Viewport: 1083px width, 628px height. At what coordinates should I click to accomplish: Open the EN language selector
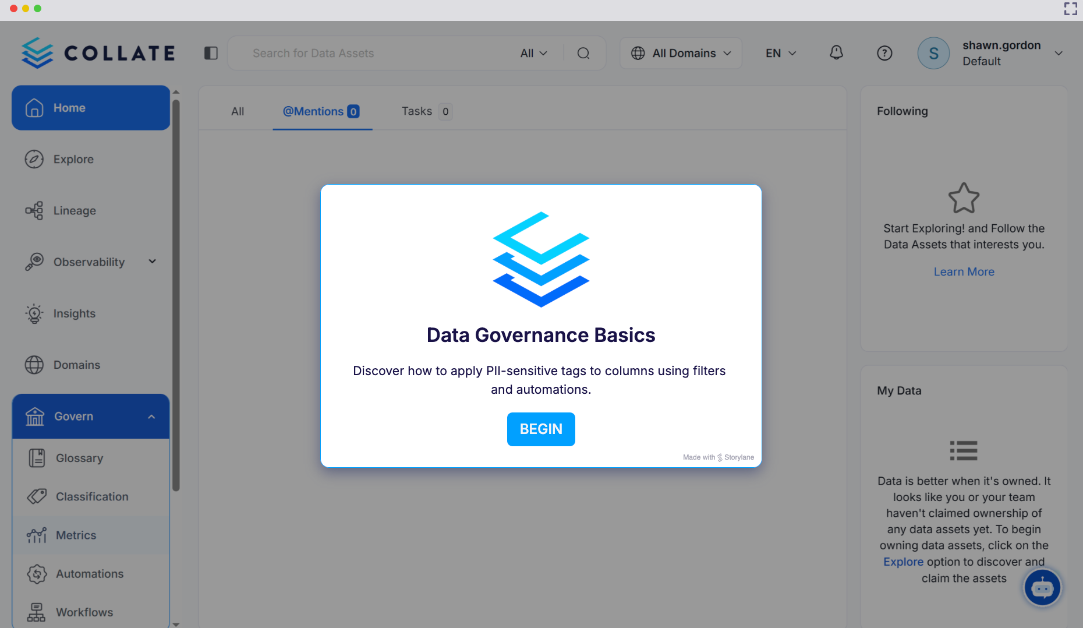point(780,52)
